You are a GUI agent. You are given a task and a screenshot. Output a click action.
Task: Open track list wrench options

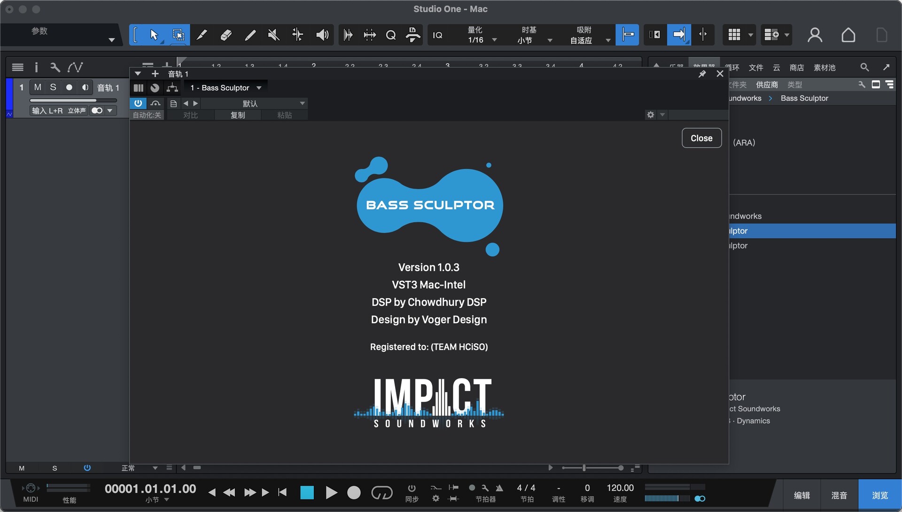[x=55, y=67]
